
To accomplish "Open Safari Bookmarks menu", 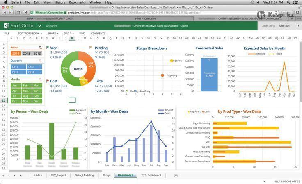I will point(77,2).
